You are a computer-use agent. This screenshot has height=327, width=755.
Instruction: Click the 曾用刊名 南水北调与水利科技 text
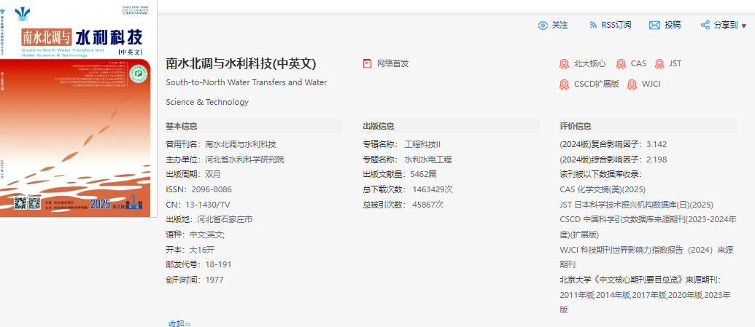tap(221, 144)
